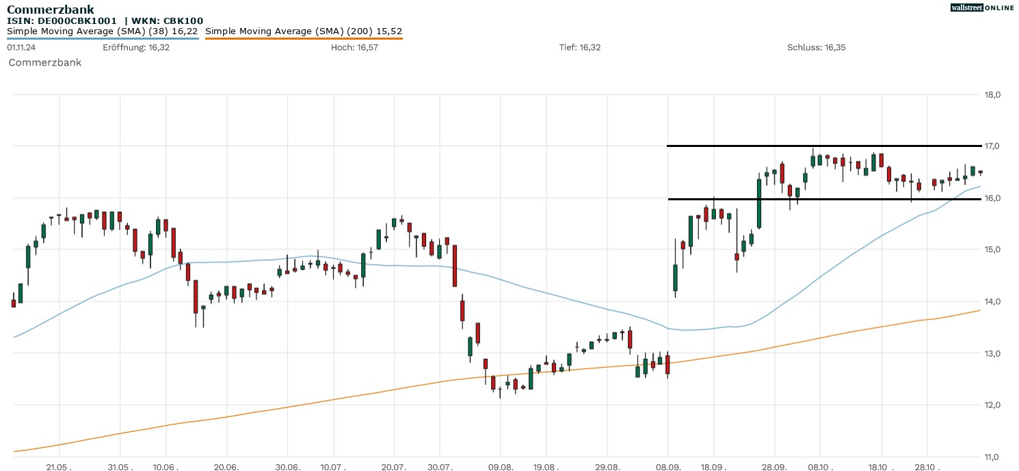The image size is (1019, 471).
Task: Select the SMA (38) 16,22 legend label
Action: [103, 31]
